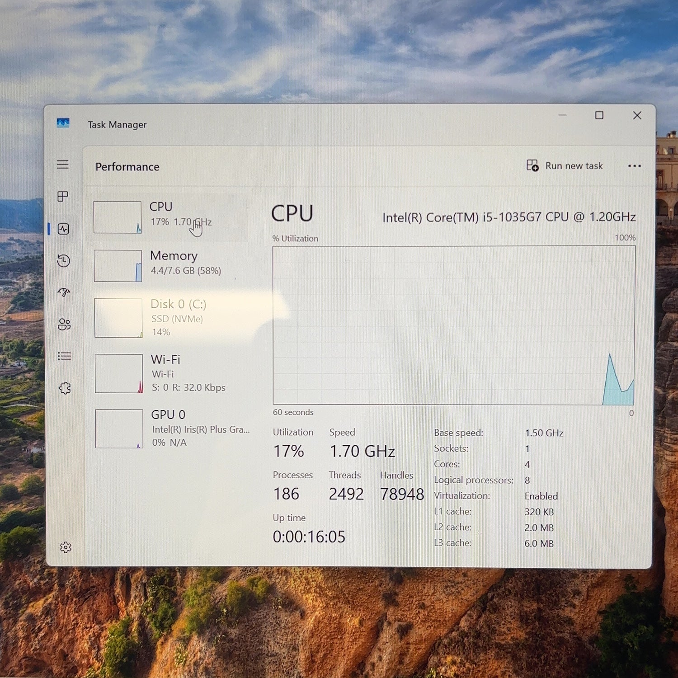Click the Wi-Fi speed text S: 0 R: 32.0 Kbps

pos(188,388)
